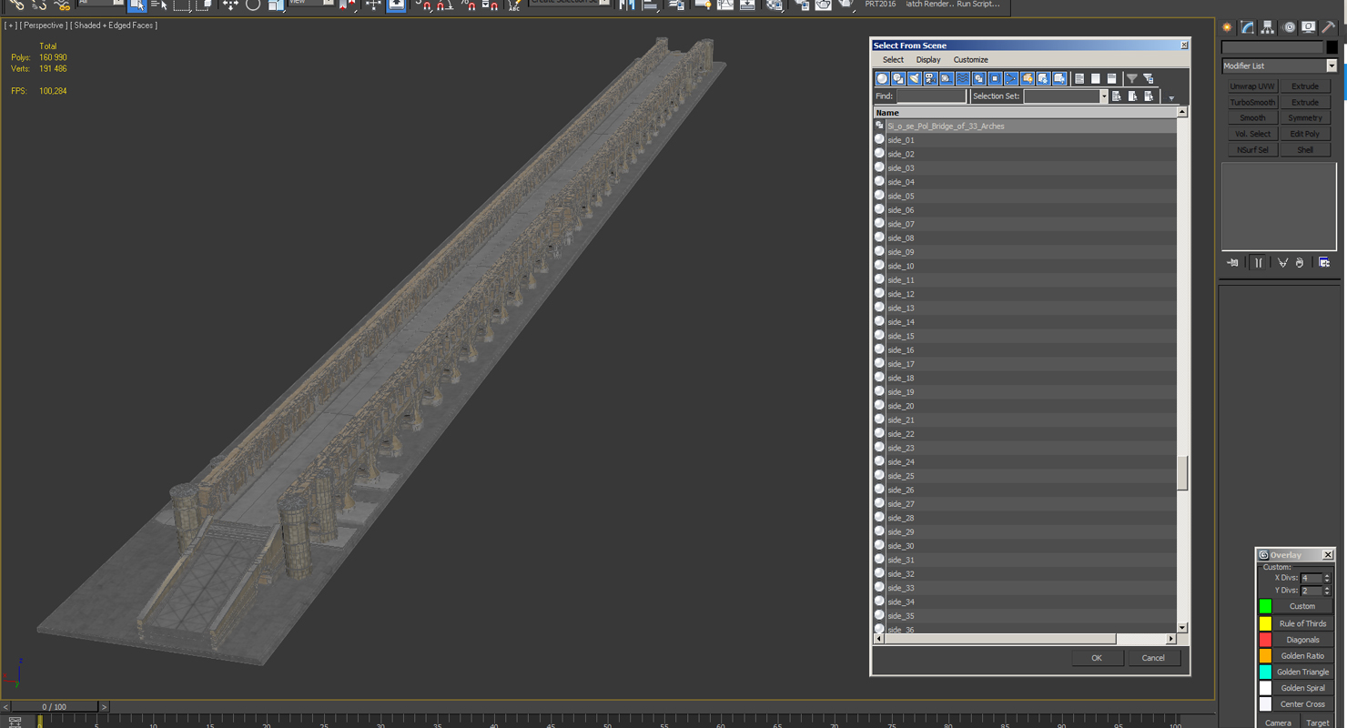Open the Create tab in command panel
The width and height of the screenshot is (1347, 728).
pyautogui.click(x=1228, y=27)
